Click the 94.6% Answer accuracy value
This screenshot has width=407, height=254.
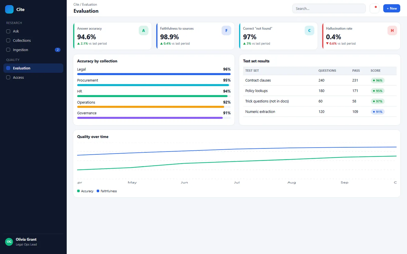[x=86, y=37]
